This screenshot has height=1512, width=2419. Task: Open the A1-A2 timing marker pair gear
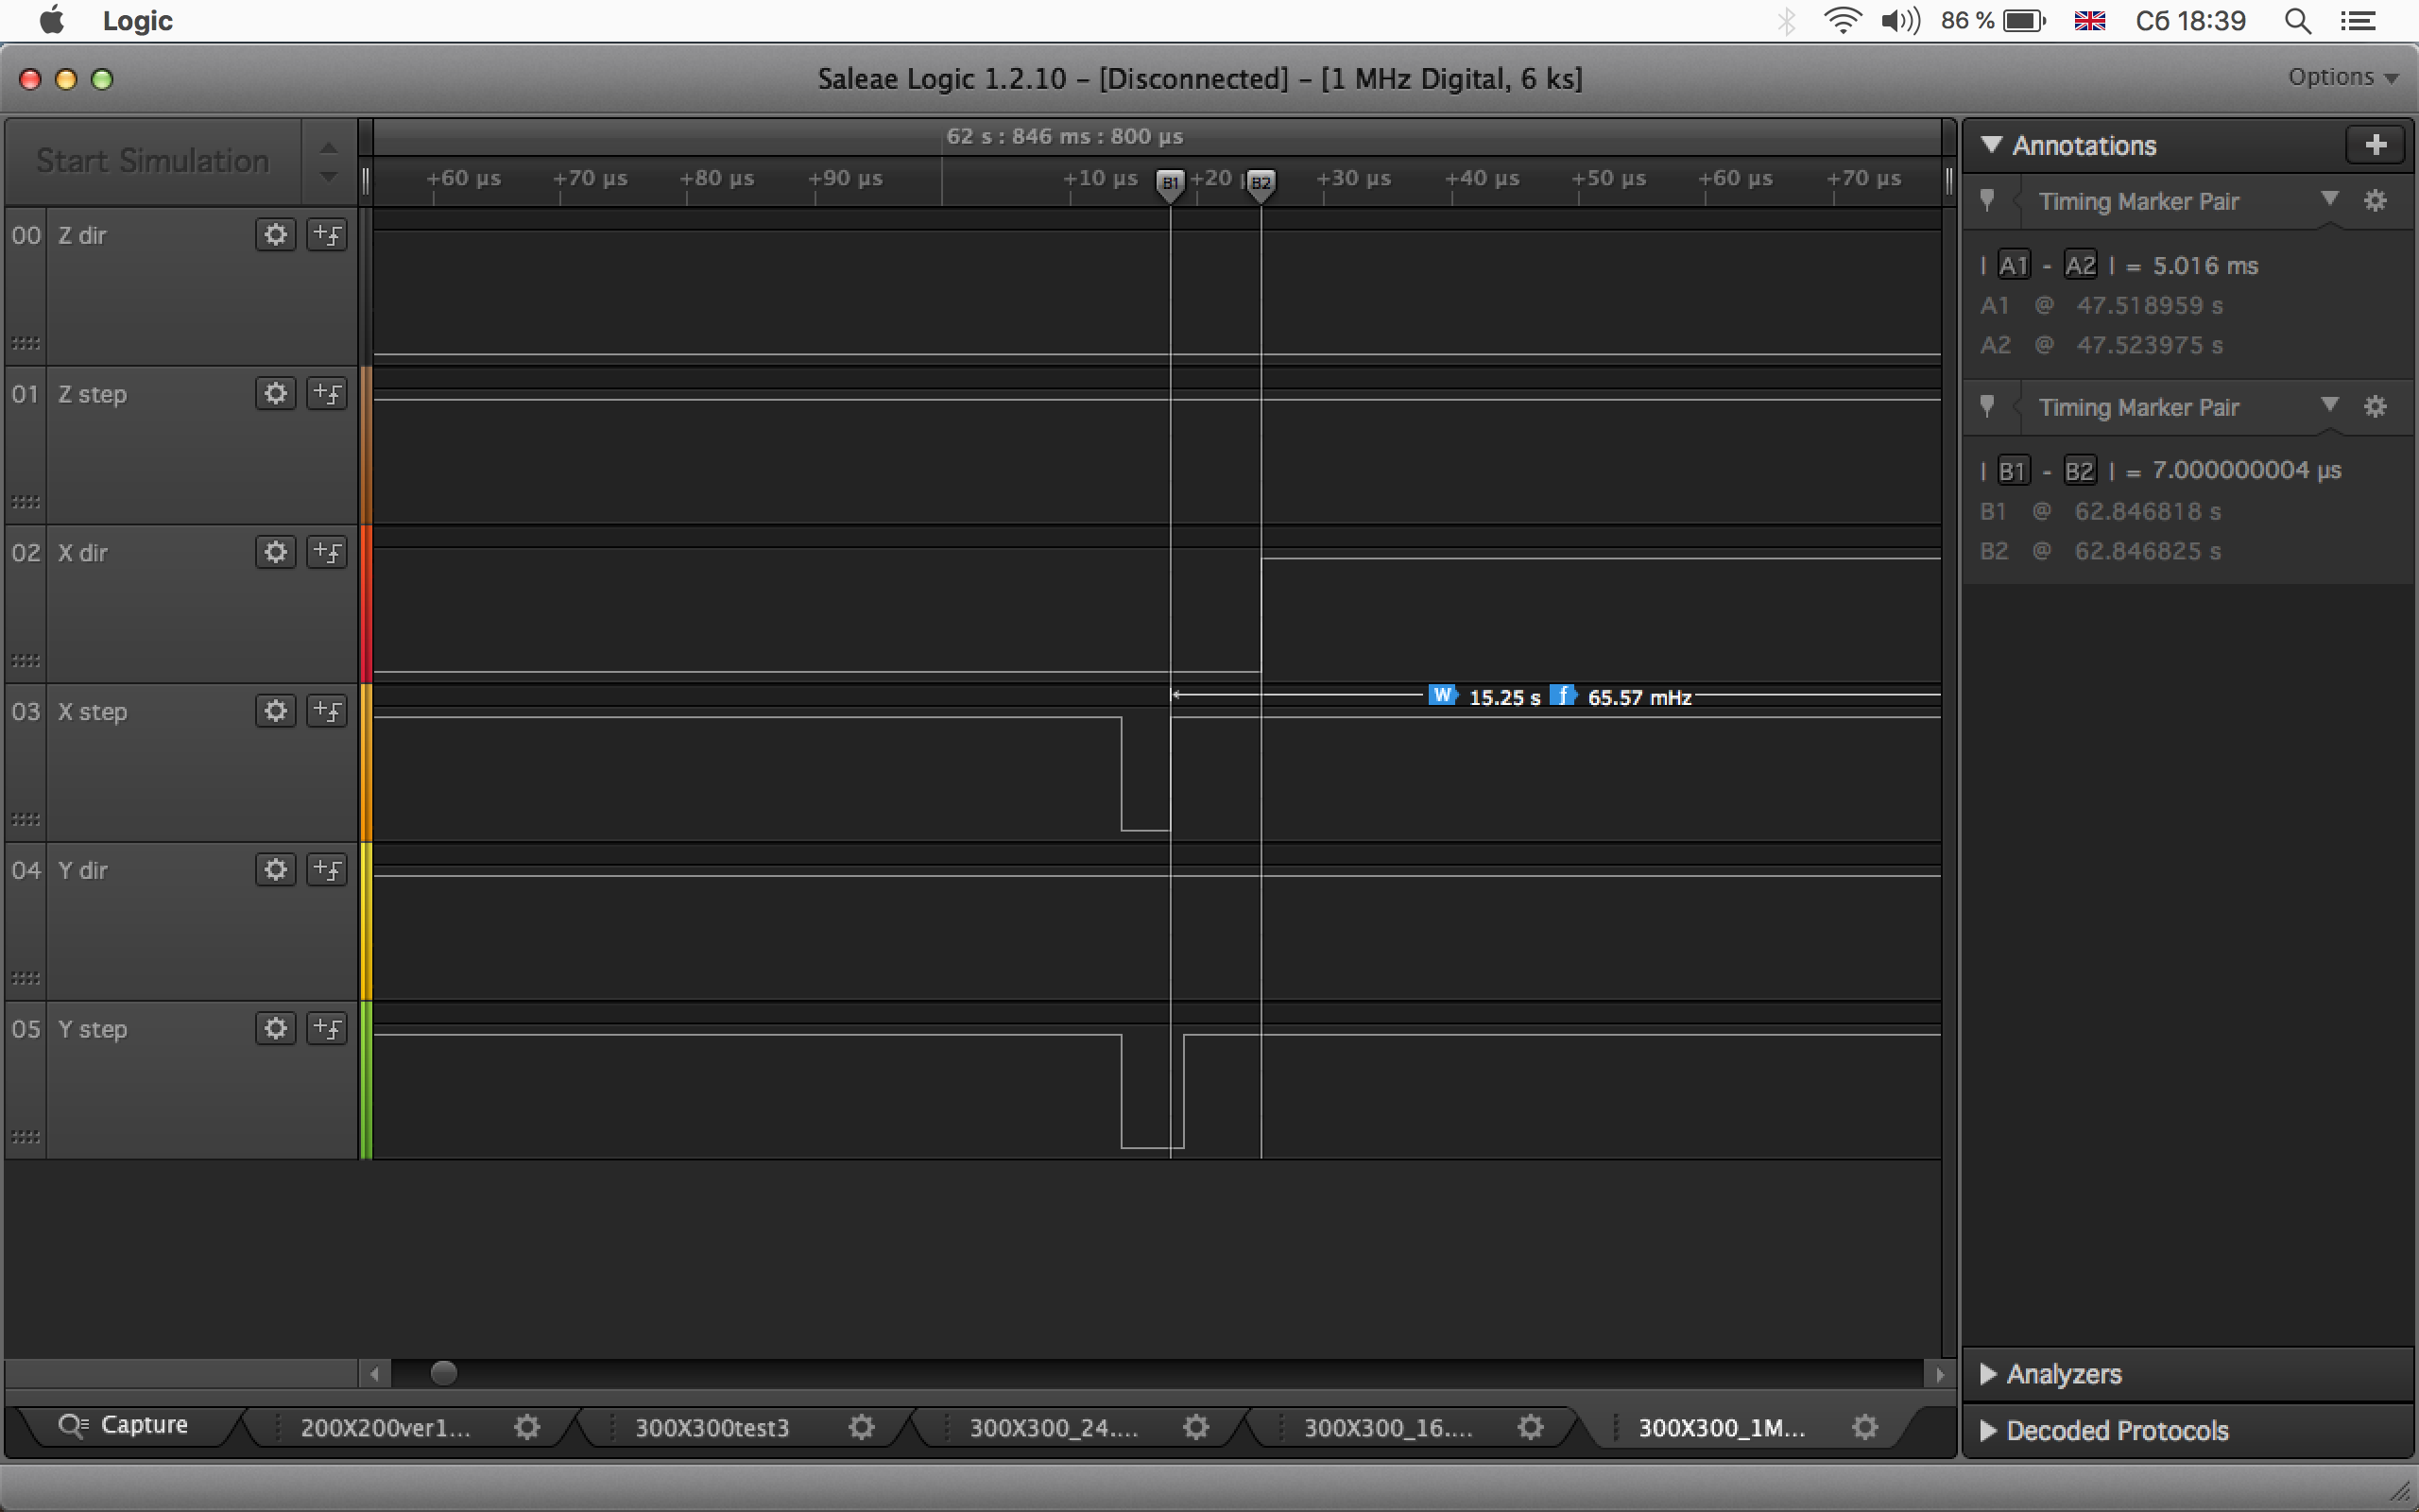click(2375, 201)
